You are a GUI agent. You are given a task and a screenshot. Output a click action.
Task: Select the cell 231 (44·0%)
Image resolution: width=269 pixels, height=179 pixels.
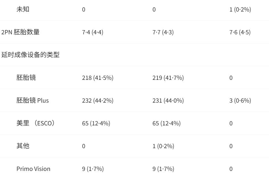(168, 101)
